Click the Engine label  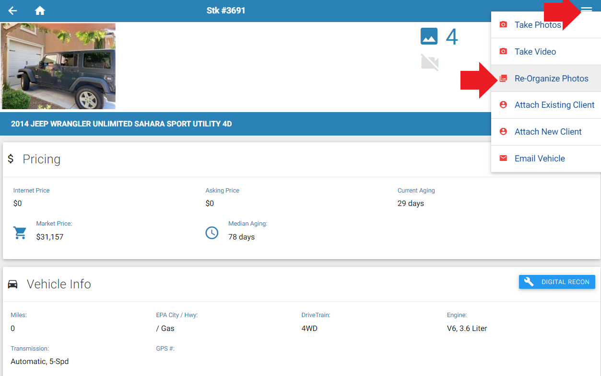[x=457, y=315]
